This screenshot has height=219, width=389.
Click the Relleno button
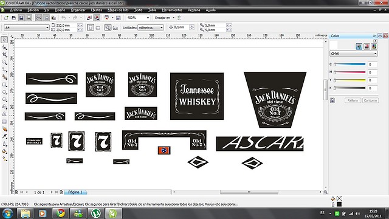pyautogui.click(x=353, y=100)
